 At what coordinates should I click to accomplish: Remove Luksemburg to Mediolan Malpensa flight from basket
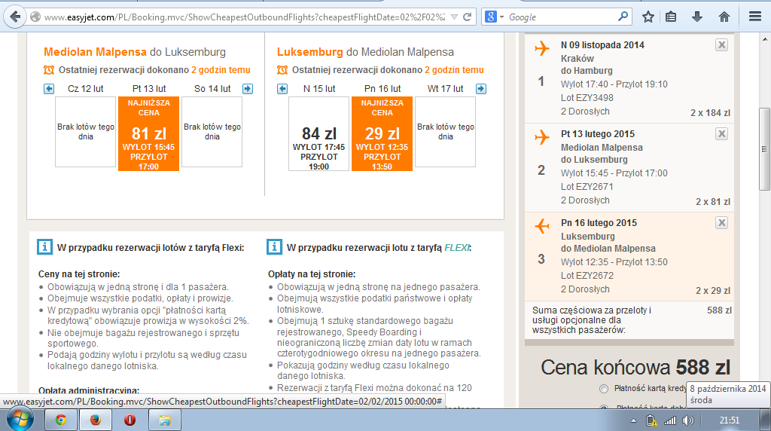pyautogui.click(x=721, y=223)
